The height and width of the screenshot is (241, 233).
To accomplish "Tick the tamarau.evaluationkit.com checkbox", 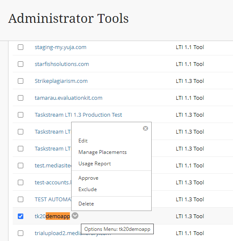I will click(20, 98).
